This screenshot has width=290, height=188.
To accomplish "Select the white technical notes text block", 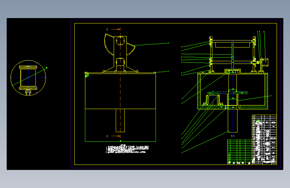I will tap(127, 149).
